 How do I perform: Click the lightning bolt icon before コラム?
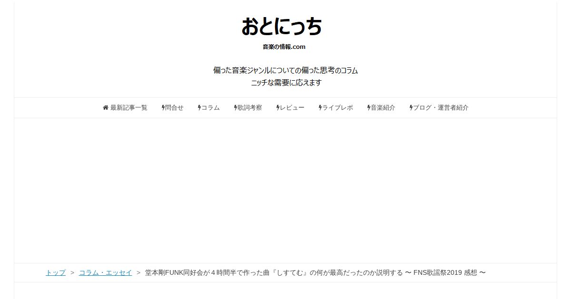pos(199,108)
